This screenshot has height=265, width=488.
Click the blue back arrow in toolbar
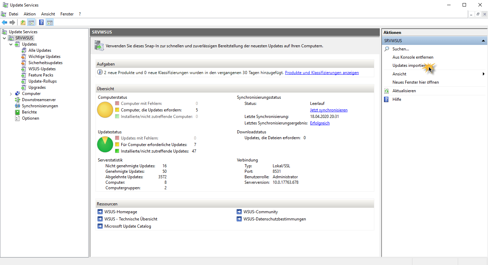(4, 23)
